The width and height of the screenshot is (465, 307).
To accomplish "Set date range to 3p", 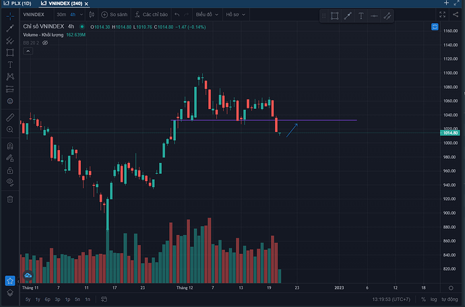I will (x=57, y=300).
